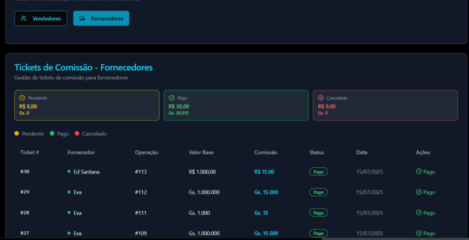Select ticket #30 in the table
469x240 pixels.
25,171
